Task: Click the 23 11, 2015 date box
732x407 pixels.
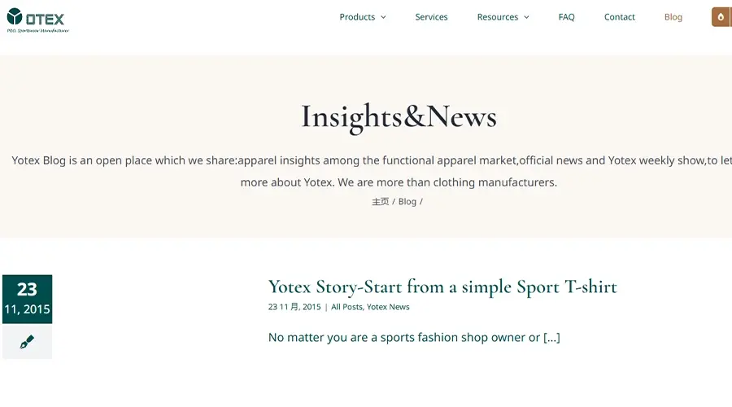Action: [27, 299]
